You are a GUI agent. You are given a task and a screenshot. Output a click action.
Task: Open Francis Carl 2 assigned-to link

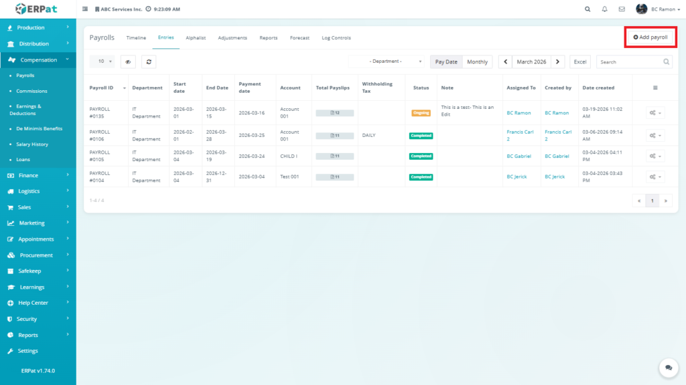coord(521,135)
